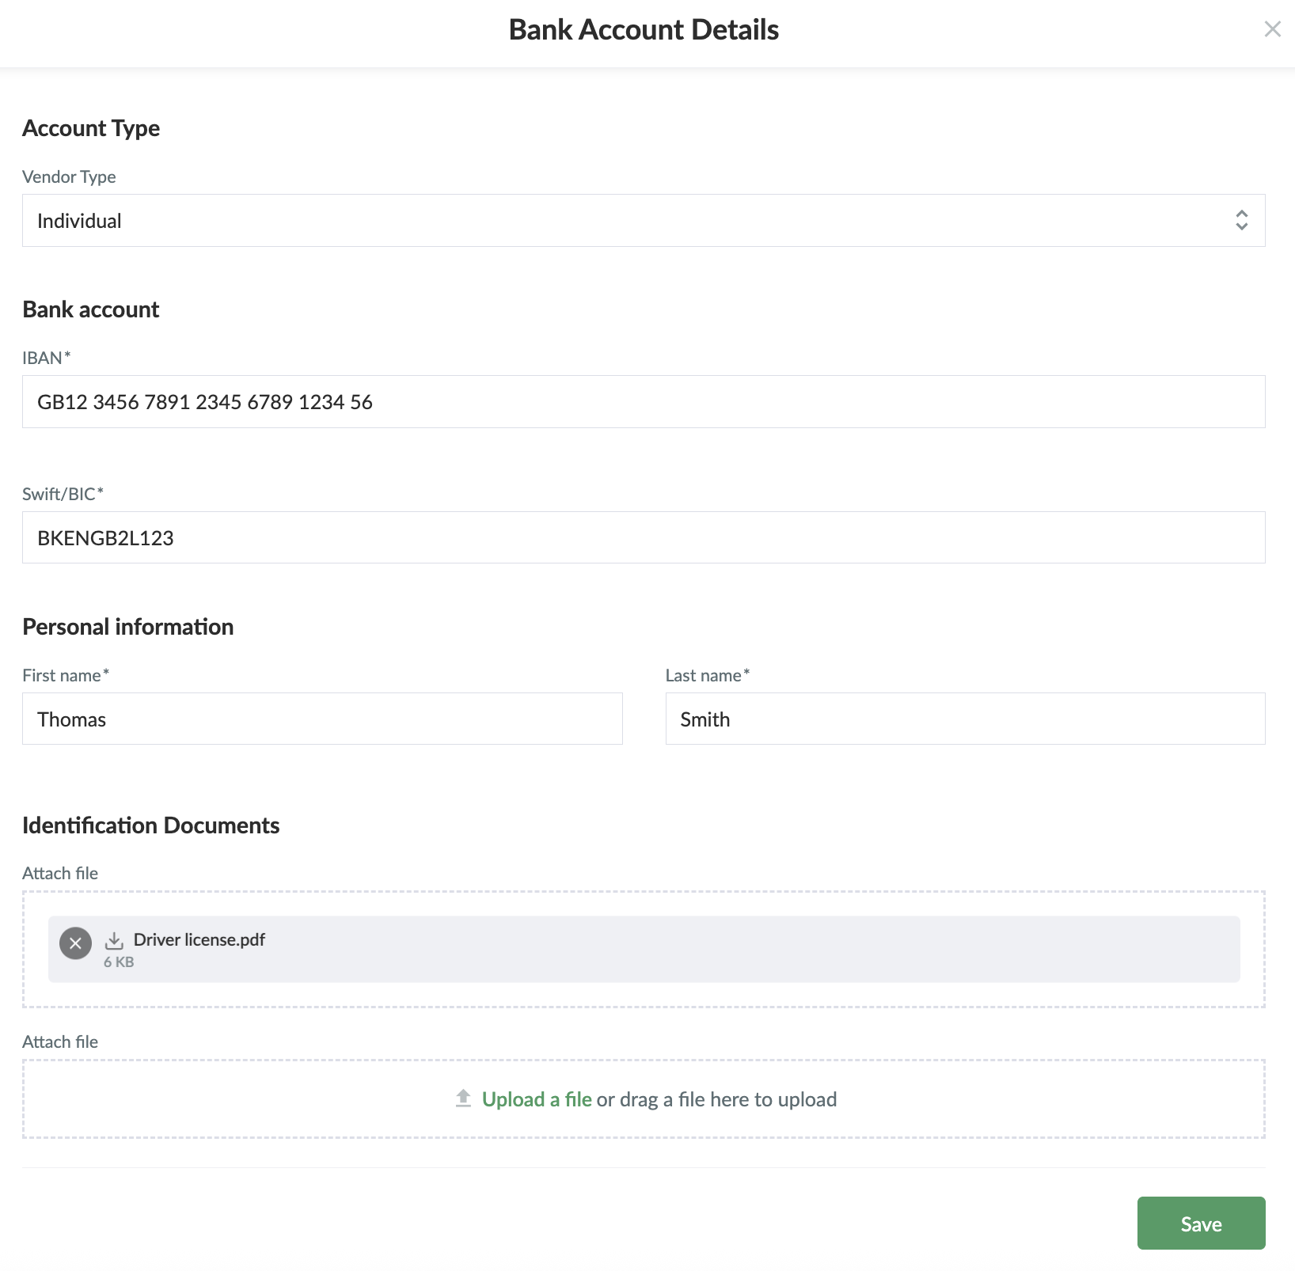Focus the First name field
This screenshot has width=1295, height=1271.
[x=322, y=719]
